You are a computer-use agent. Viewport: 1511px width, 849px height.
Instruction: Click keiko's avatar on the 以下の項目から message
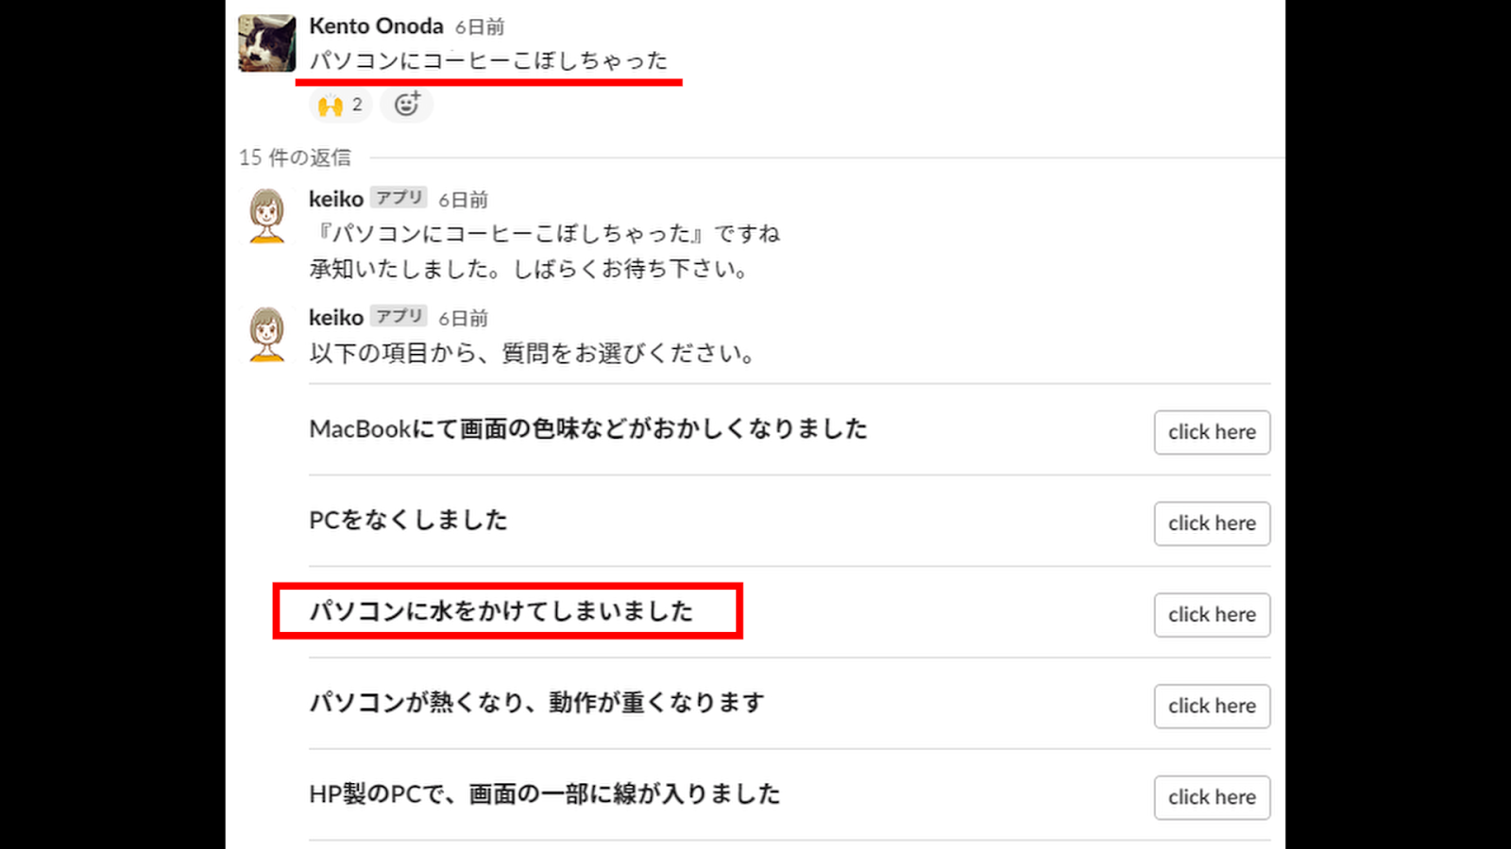(x=267, y=334)
